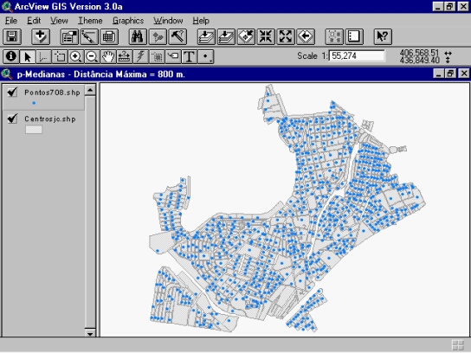Image resolution: width=471 pixels, height=353 pixels.
Task: Expand the Draw Point tool palette
Action: 206,56
